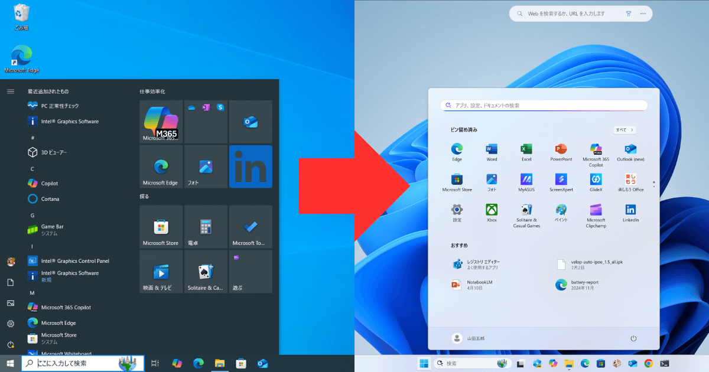Open the Microsoft Store tile
The width and height of the screenshot is (709, 372).
[x=161, y=227]
